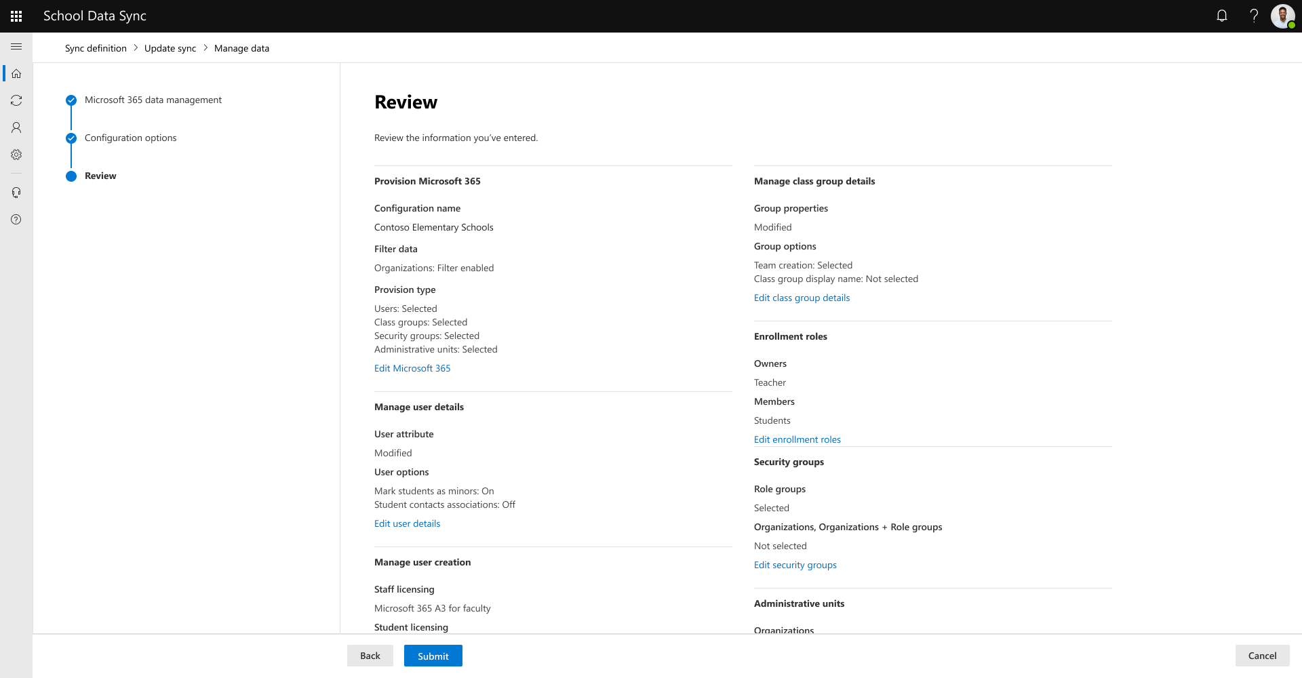This screenshot has width=1302, height=678.
Task: Click the Students member value
Action: (772, 420)
